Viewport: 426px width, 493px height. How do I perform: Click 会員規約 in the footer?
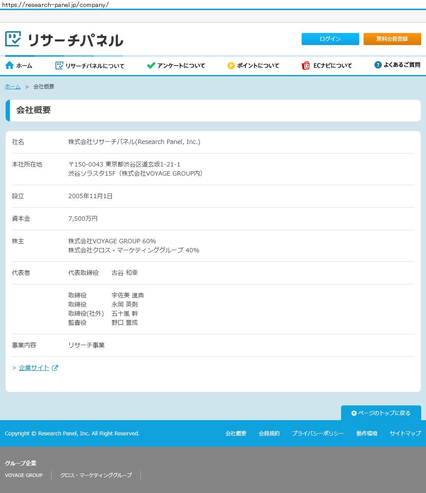269,434
